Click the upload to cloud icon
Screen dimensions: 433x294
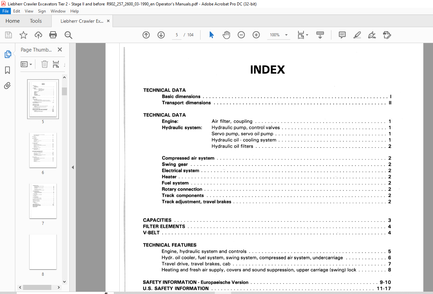(38, 35)
